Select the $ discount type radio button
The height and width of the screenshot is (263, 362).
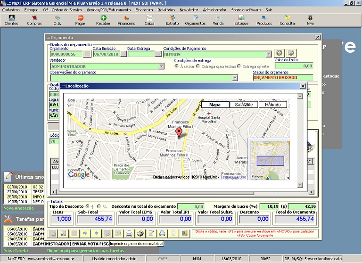(88, 206)
